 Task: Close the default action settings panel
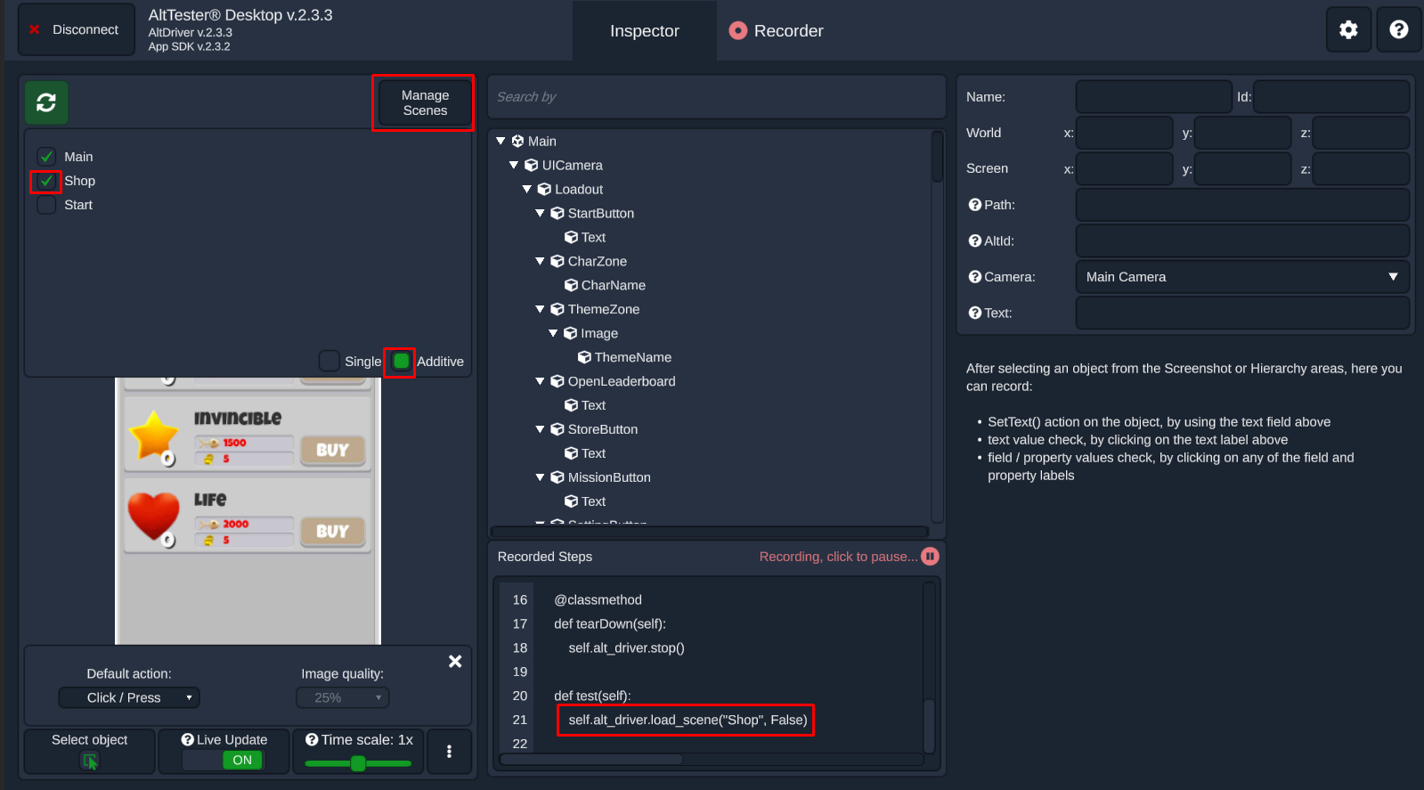click(455, 661)
